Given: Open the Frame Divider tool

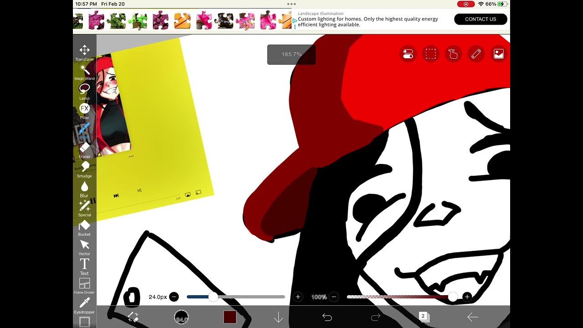Looking at the screenshot, I should [84, 287].
